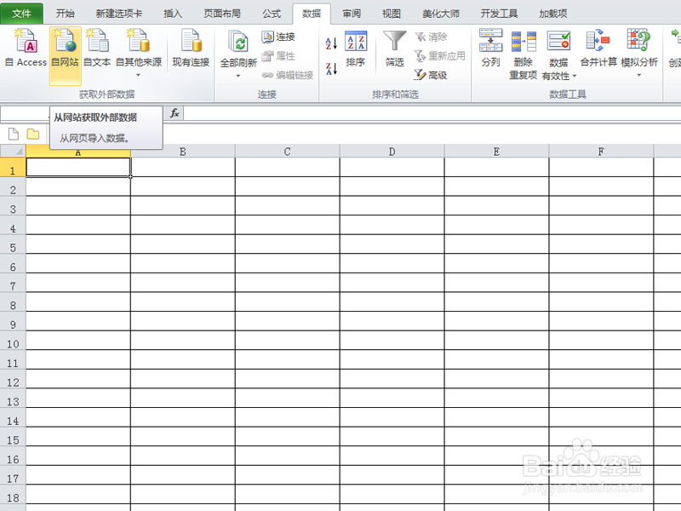
Task: Click the 清除 clear filter button
Action: pos(431,37)
